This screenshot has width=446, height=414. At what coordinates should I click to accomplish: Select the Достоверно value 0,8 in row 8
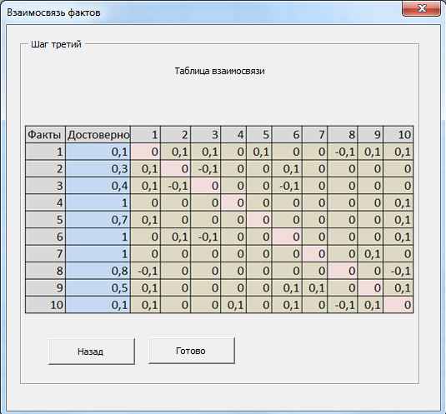tap(98, 271)
